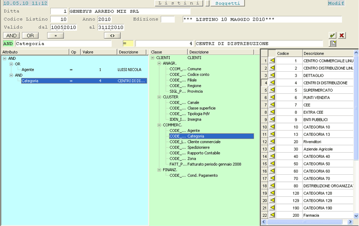Click yellow arrow for CATEGORIA 13 row
The height and width of the screenshot is (226, 359).
point(272,134)
